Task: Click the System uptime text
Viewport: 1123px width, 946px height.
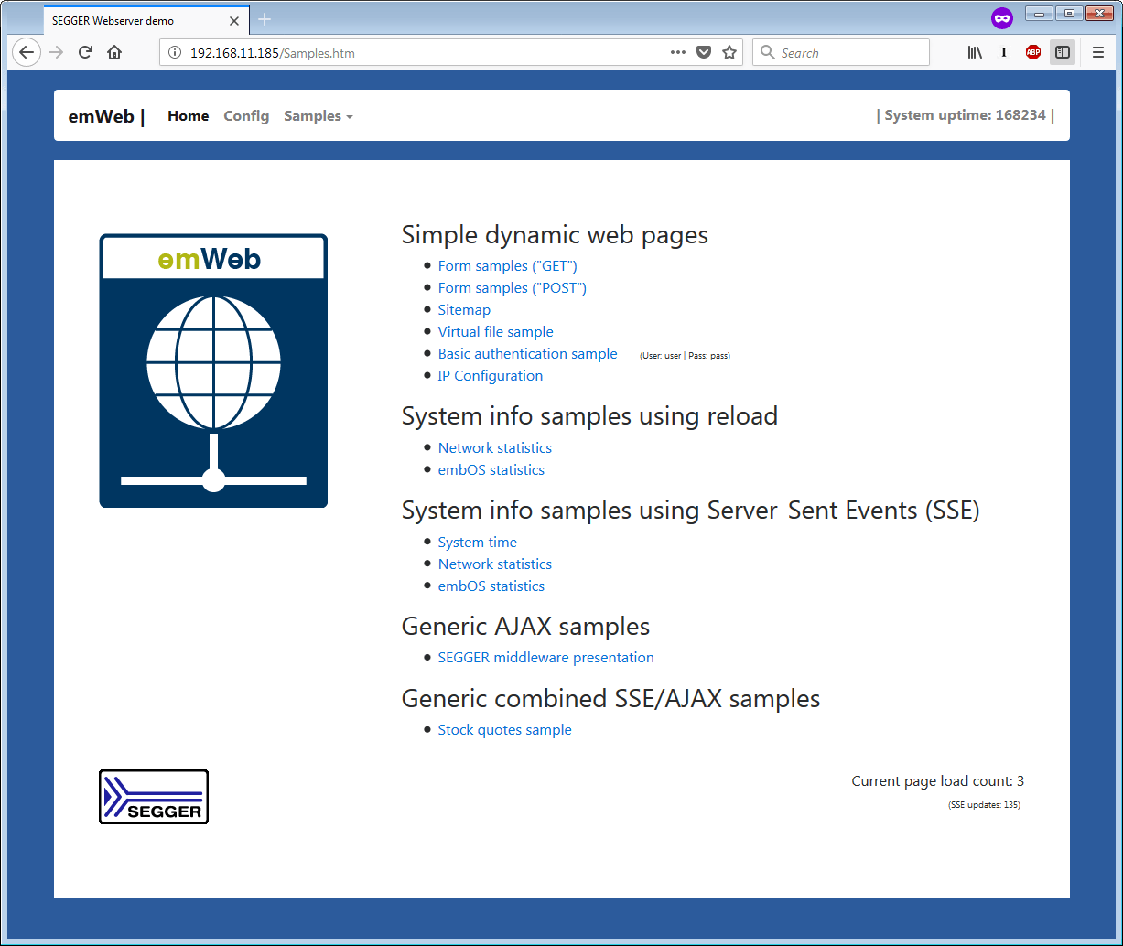Action: click(966, 115)
